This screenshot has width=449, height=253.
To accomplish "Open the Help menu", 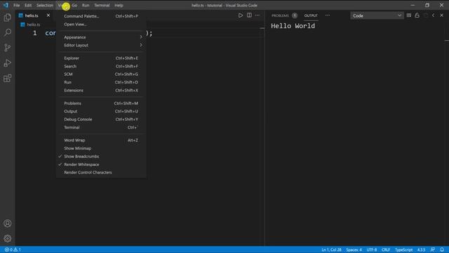I will (119, 5).
